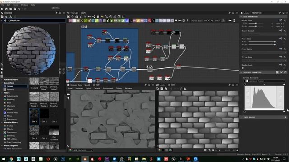Screen dimensions: 289x162
Task: Click the camera icon in graph toolbar
Action: [x=77, y=17]
